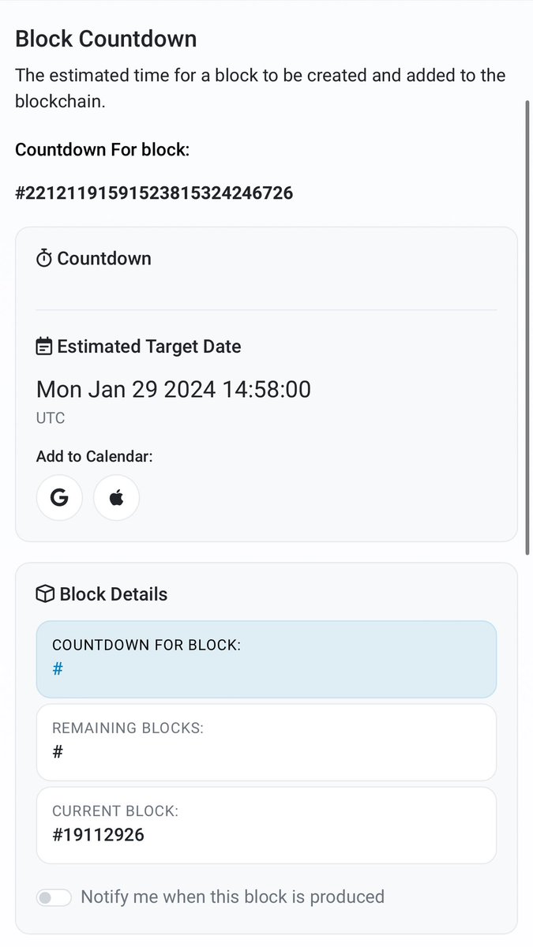
Task: Click the calendar icon by Estimated Target Date
Action: (x=44, y=346)
